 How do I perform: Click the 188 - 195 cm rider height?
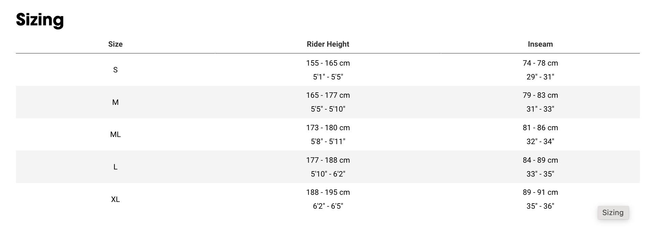[x=328, y=192]
